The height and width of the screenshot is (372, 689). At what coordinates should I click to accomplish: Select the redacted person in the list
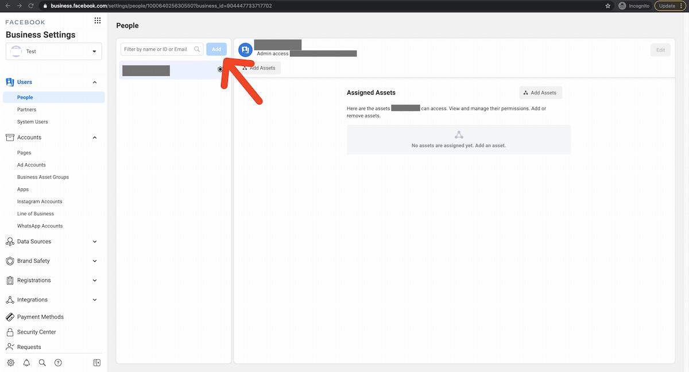tap(174, 70)
